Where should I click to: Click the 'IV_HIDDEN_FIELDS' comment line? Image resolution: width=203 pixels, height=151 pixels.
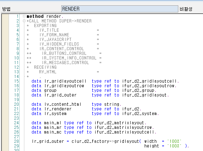click(x=63, y=44)
